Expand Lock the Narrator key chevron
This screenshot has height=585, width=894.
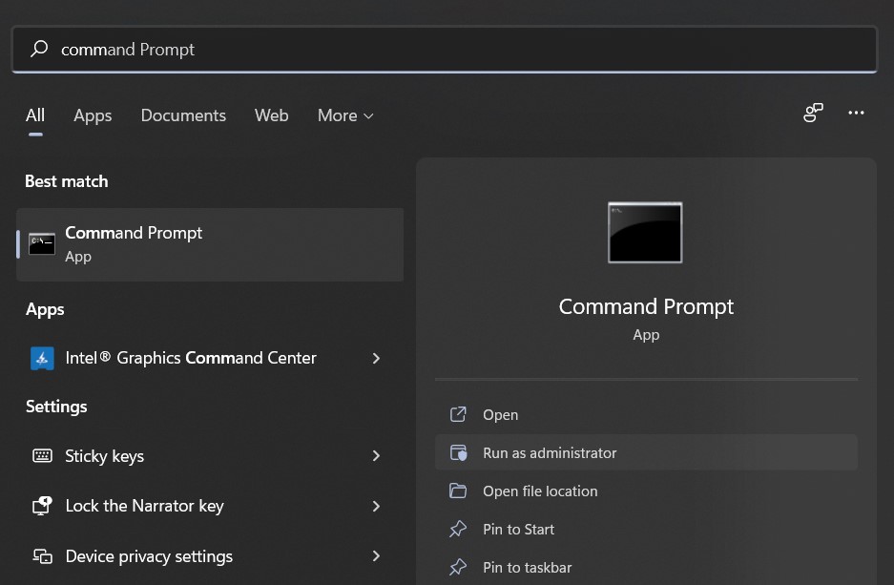coord(376,506)
